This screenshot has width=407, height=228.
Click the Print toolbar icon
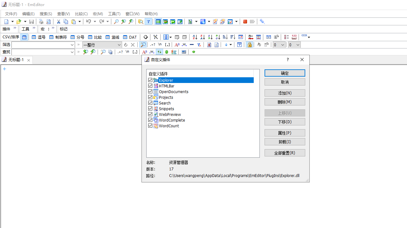(x=41, y=22)
